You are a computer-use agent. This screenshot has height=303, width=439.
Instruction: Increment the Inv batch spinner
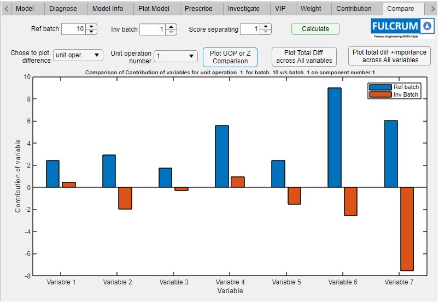(x=171, y=26)
